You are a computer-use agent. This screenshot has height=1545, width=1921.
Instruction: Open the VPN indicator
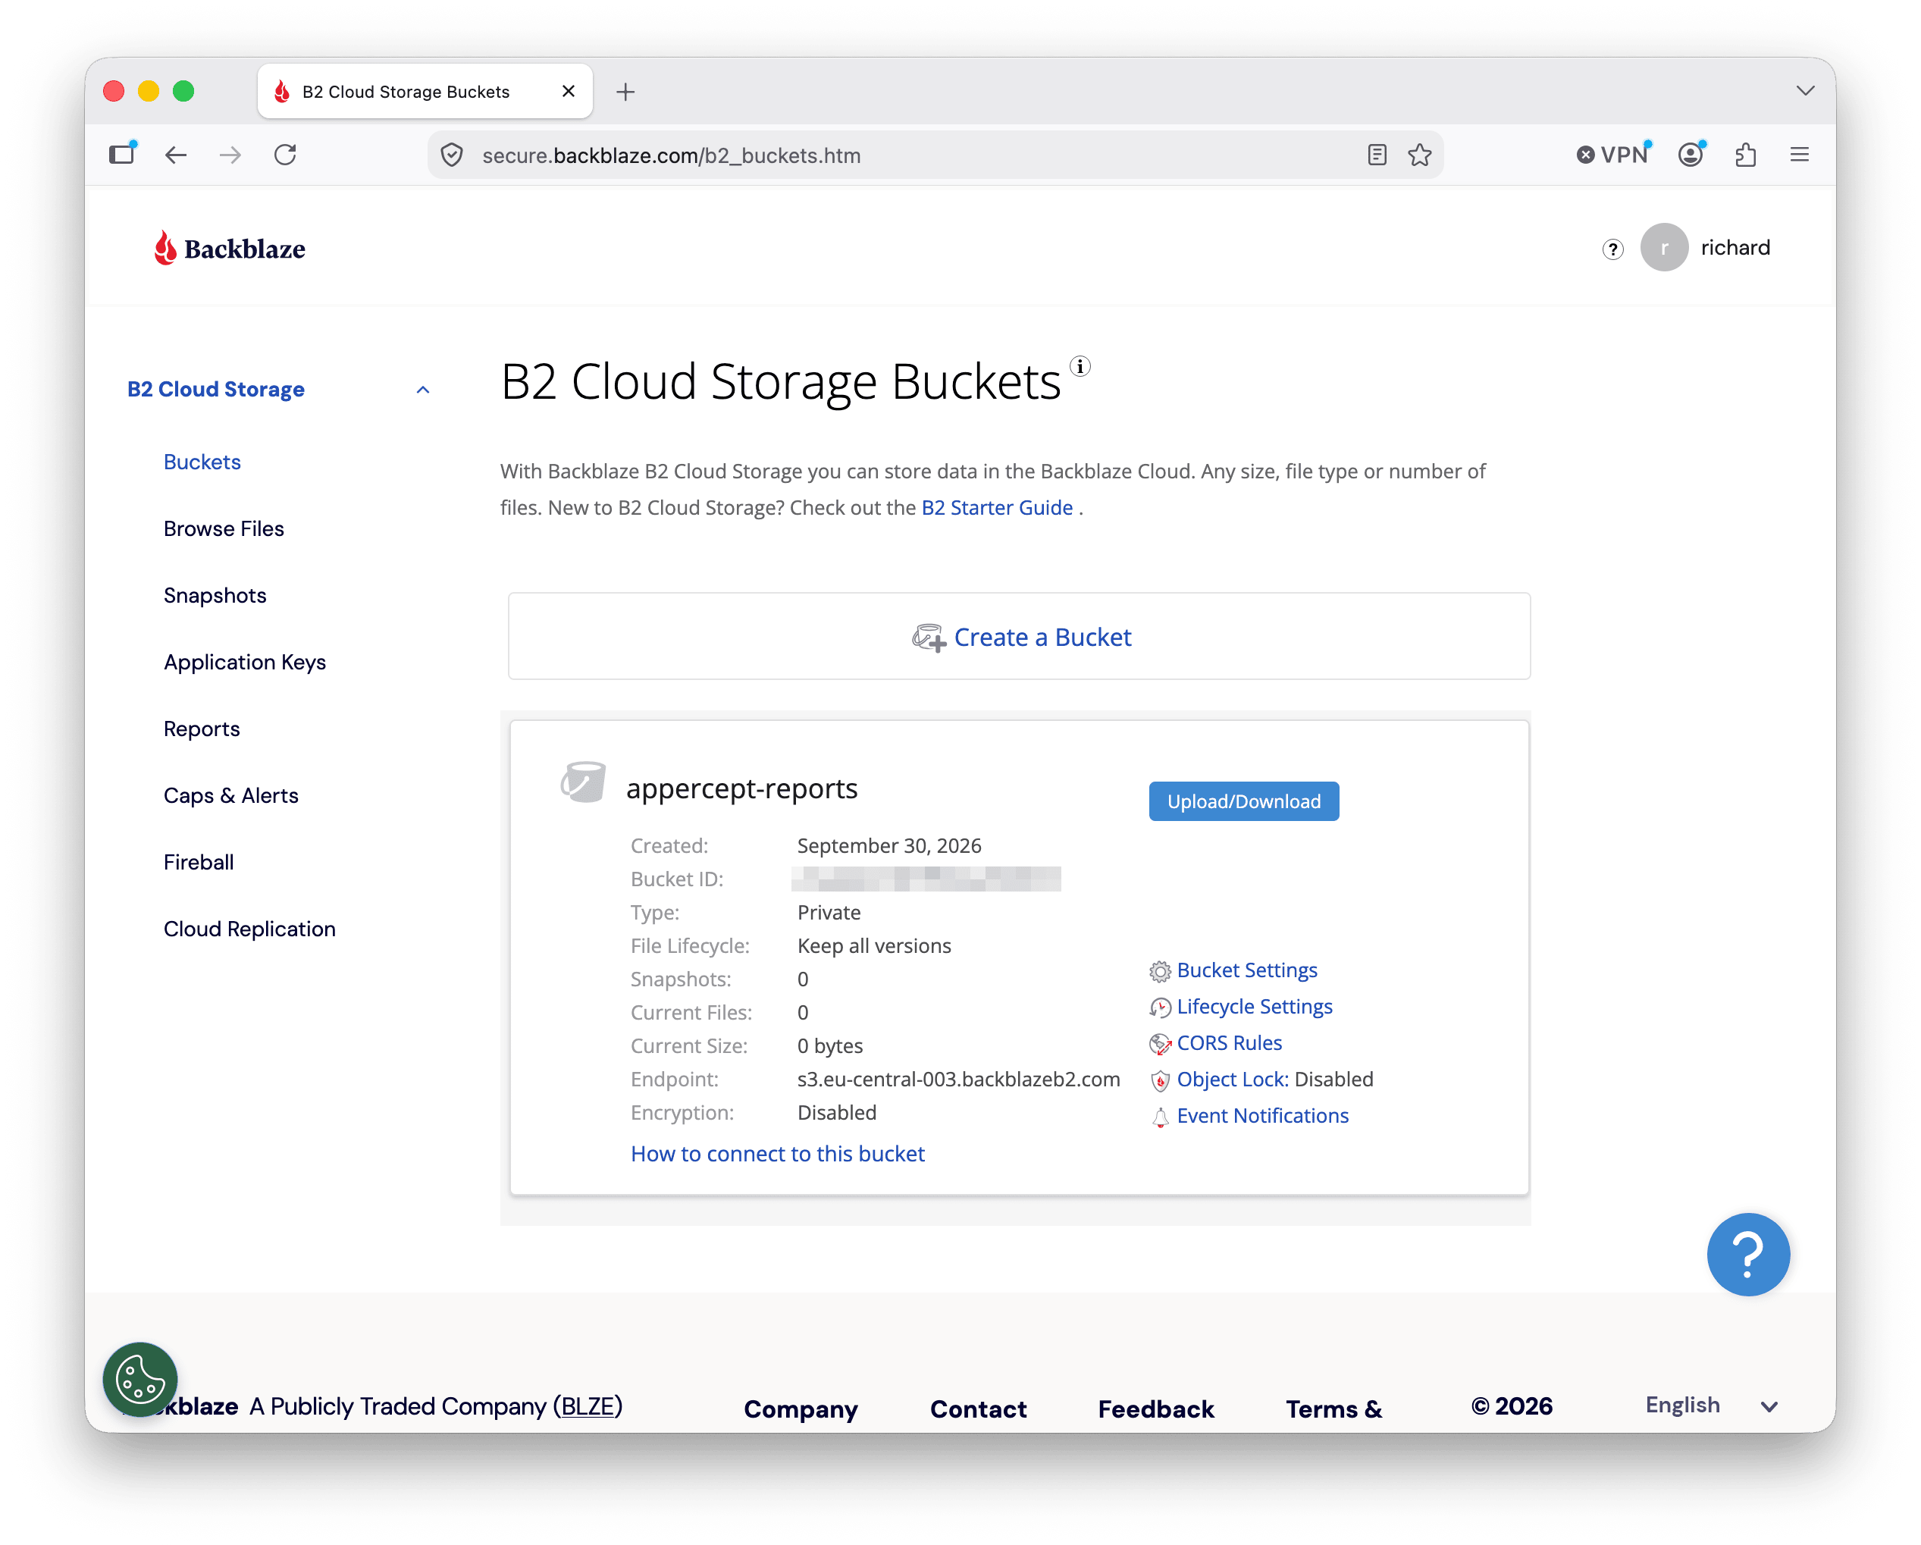coord(1612,155)
